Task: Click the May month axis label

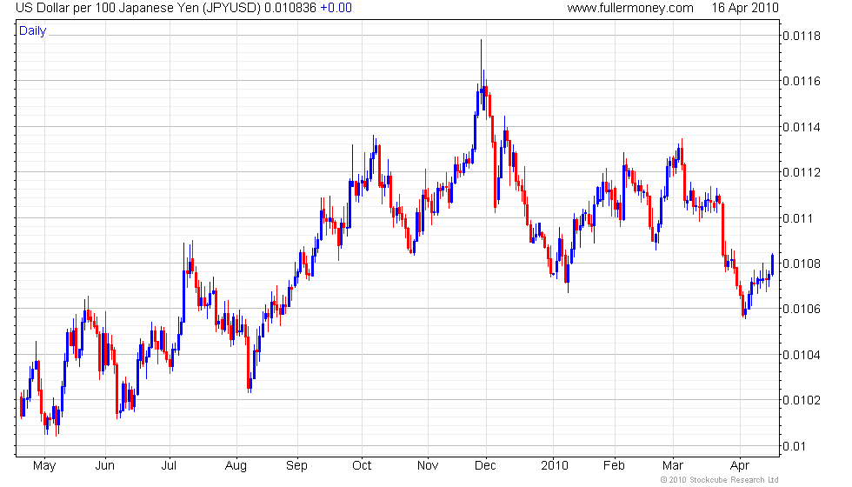Action: pos(44,466)
